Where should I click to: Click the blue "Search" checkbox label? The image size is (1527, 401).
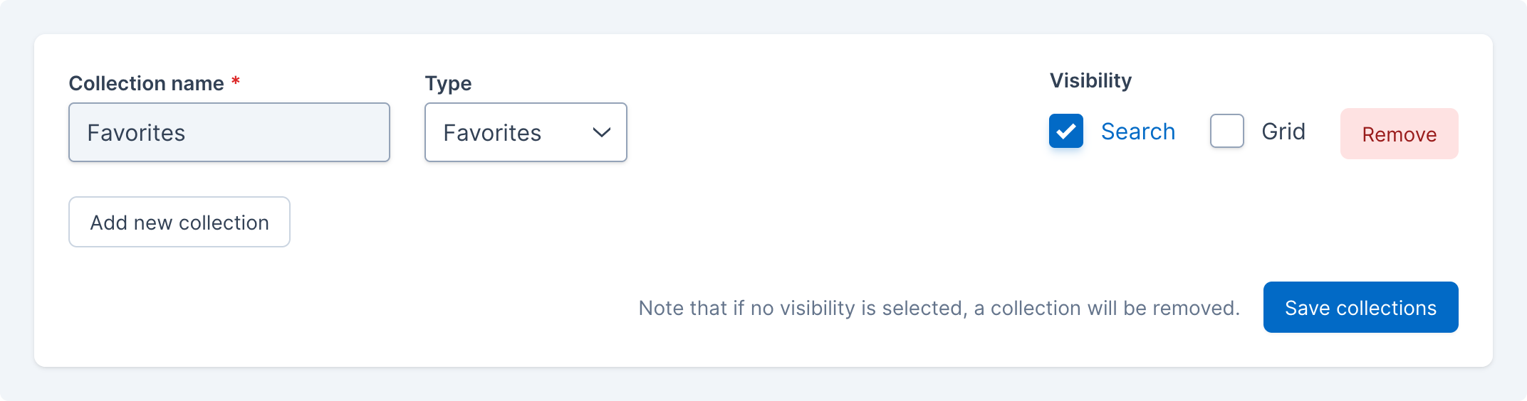[x=1137, y=132]
